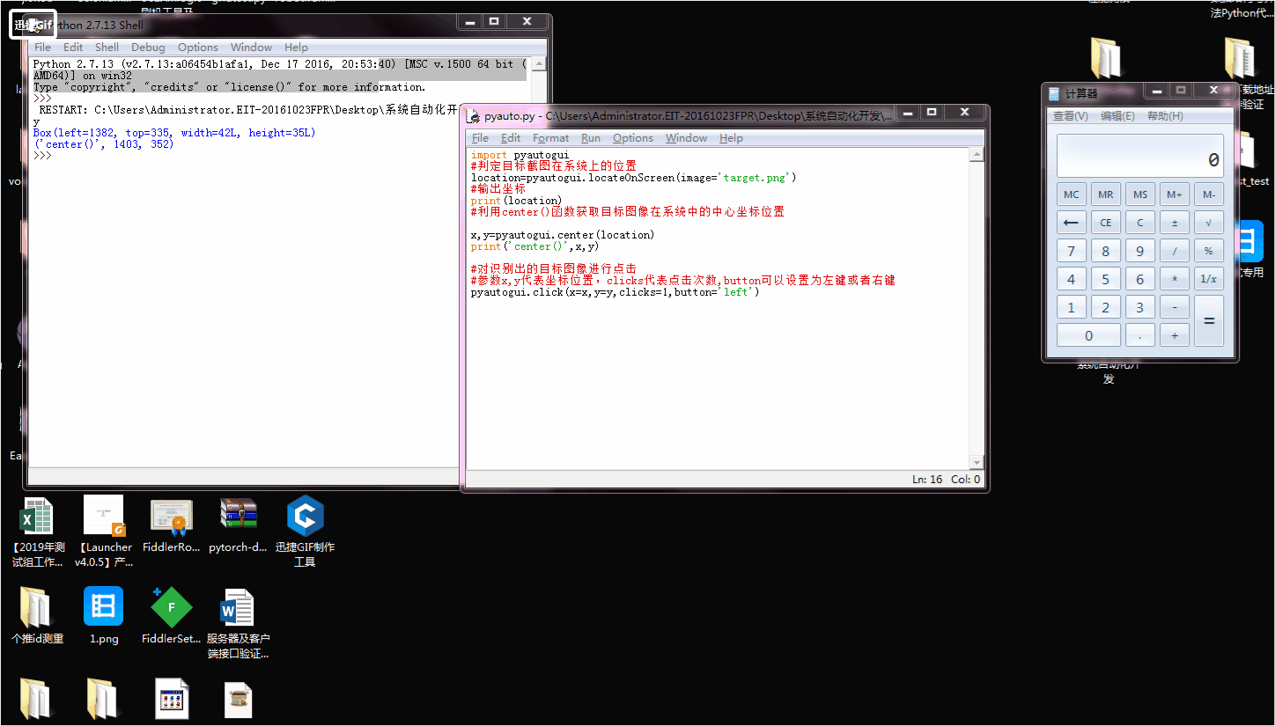Click digit 3 on the calculator
This screenshot has height=726, width=1275.
pyautogui.click(x=1140, y=307)
